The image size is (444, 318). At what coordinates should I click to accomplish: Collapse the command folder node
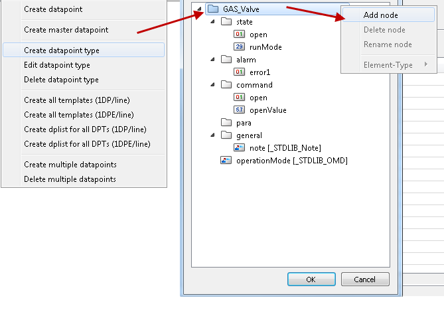(x=212, y=85)
